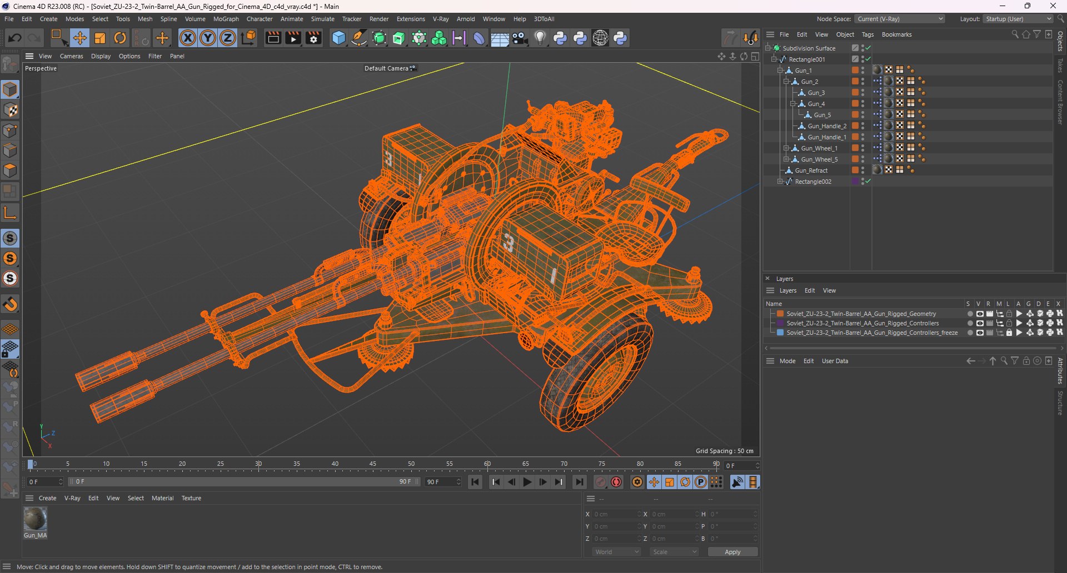Collapse the Rectangle001 hierarchy
This screenshot has height=573, width=1067.
[774, 59]
